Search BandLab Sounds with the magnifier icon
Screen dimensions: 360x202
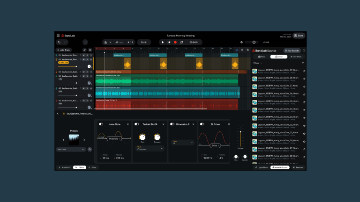(304, 50)
